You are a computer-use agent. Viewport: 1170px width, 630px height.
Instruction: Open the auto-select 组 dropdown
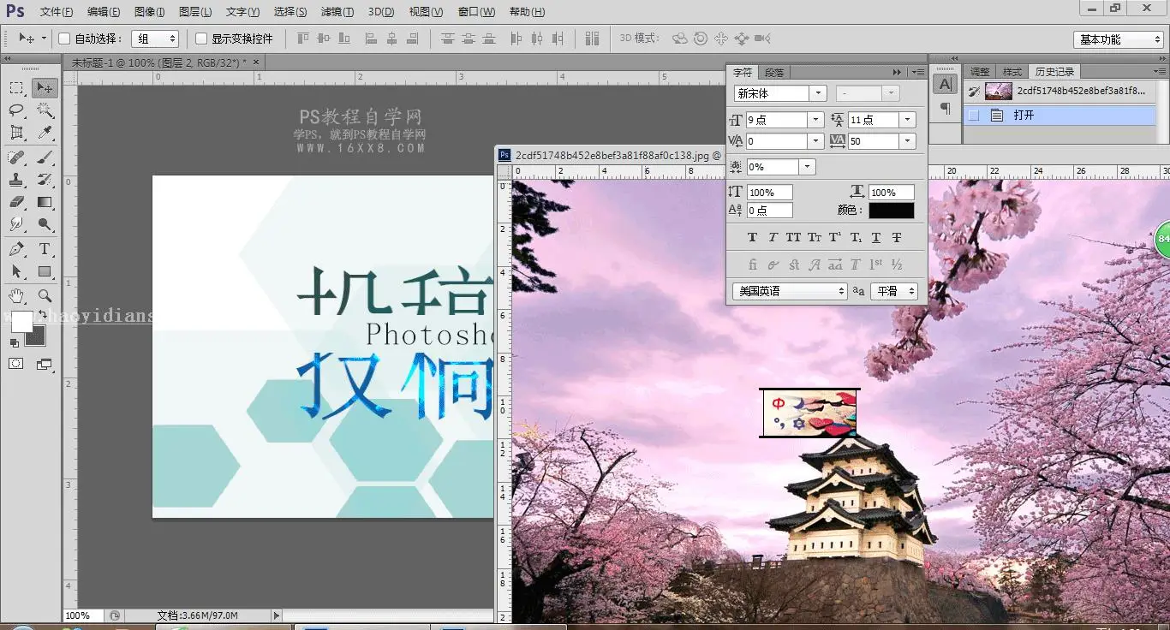coord(155,39)
